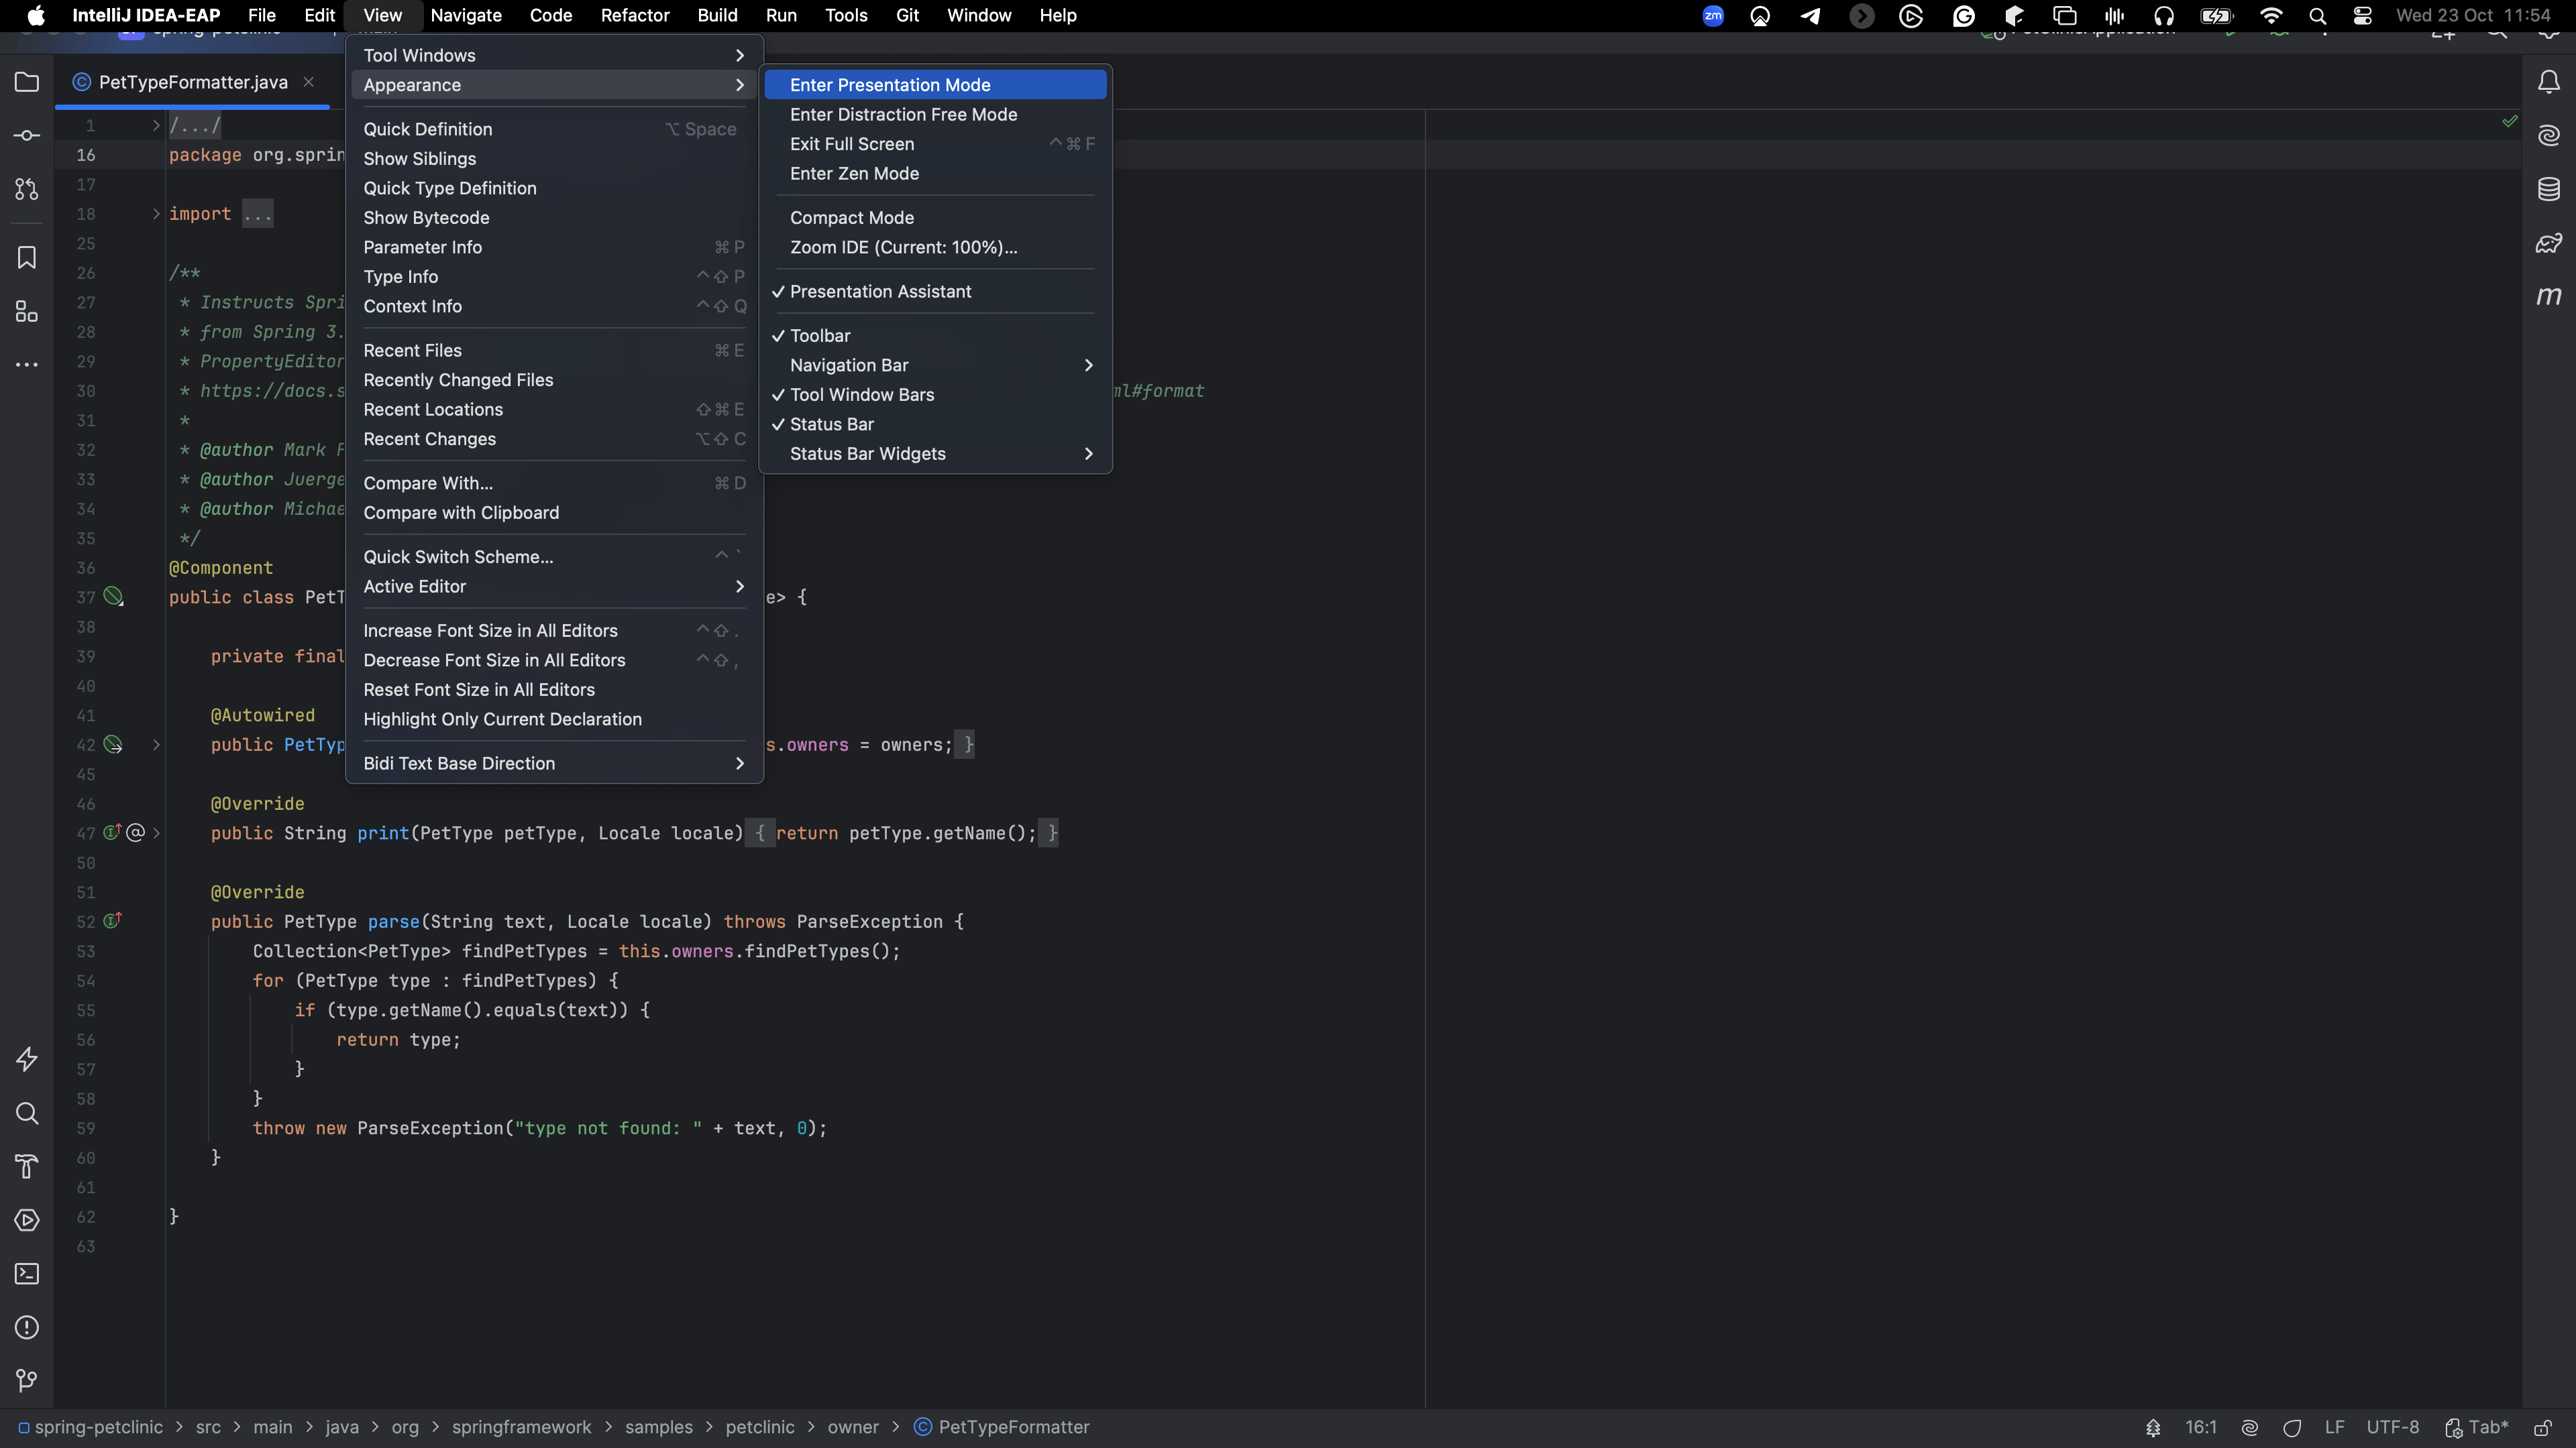Viewport: 2576px width, 1448px height.
Task: Click the Plugins icon in left sidebar
Action: coord(27,311)
